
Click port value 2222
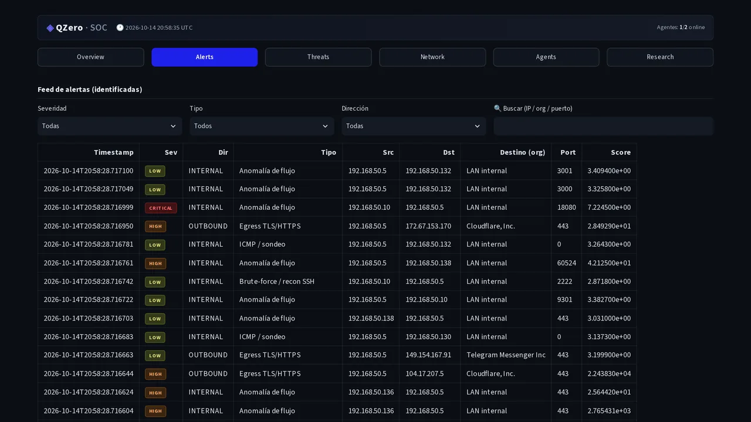point(564,281)
